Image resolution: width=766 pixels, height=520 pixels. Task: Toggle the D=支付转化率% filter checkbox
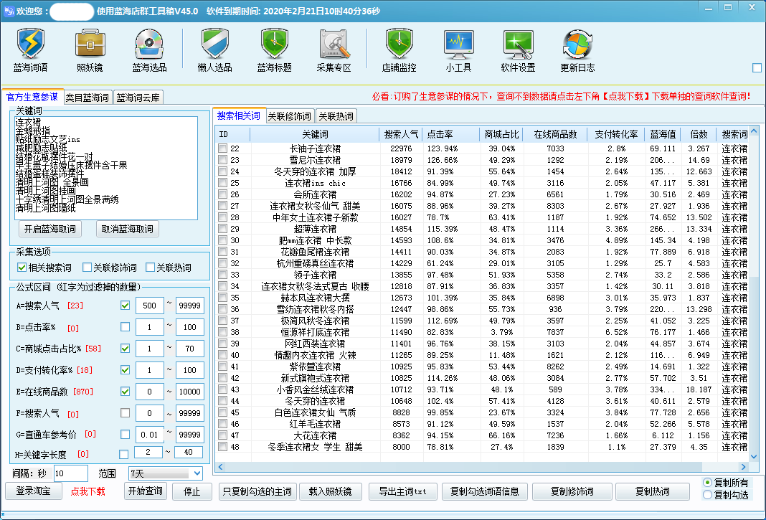[125, 370]
